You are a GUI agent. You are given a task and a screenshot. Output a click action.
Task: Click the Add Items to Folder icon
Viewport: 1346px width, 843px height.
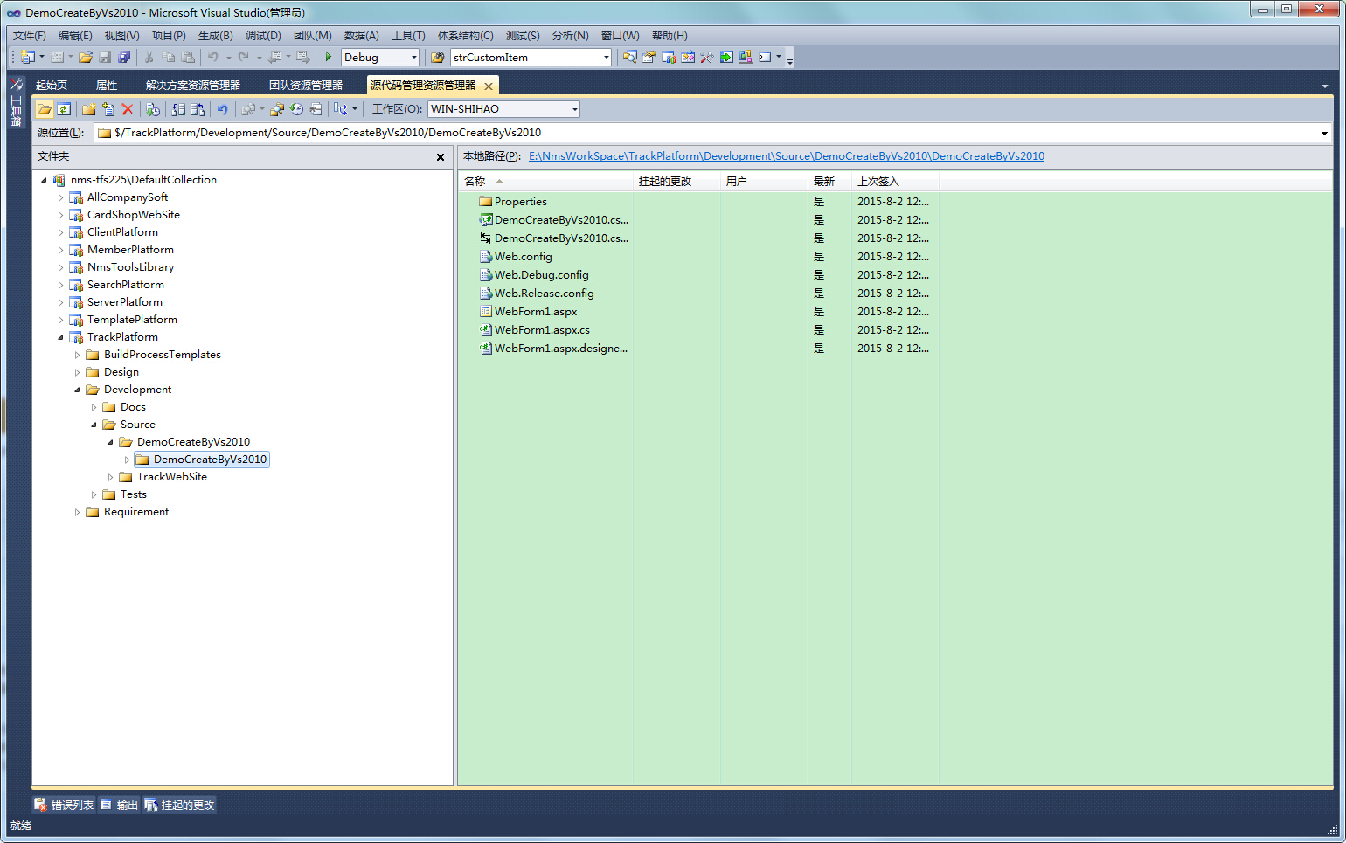click(x=108, y=109)
